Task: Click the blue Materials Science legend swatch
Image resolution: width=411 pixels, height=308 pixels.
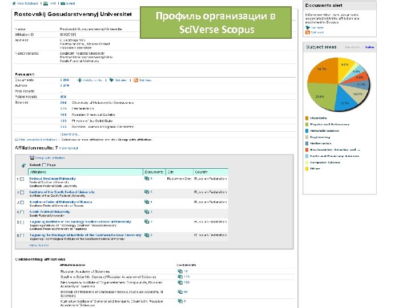Action: pos(307,131)
